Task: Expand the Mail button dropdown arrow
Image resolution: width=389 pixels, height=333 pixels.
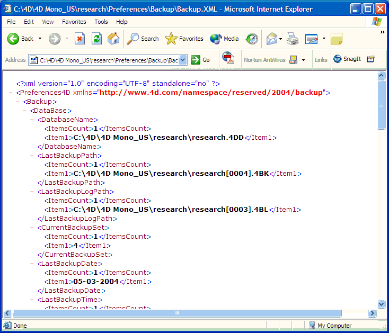Action: click(x=280, y=39)
